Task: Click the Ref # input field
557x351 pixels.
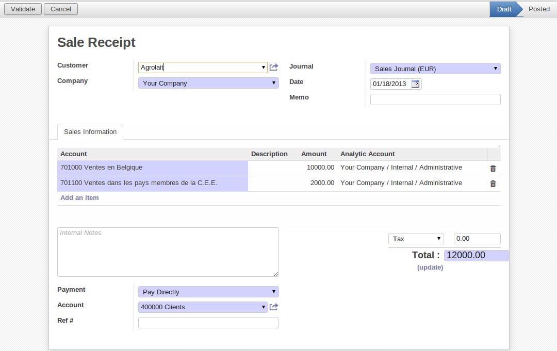Action: tap(208, 323)
